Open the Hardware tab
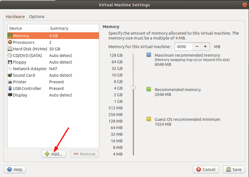The width and height of the screenshot is (249, 177). (15, 16)
